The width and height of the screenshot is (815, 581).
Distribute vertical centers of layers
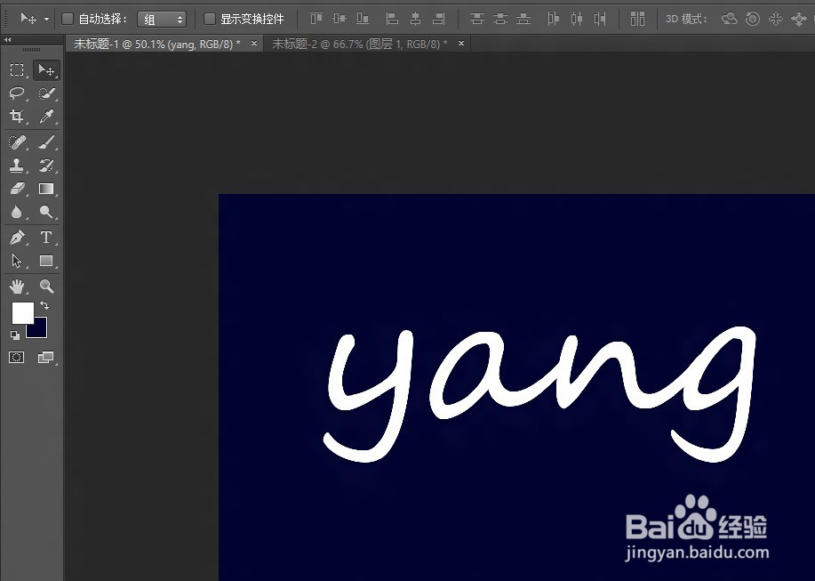click(x=500, y=20)
